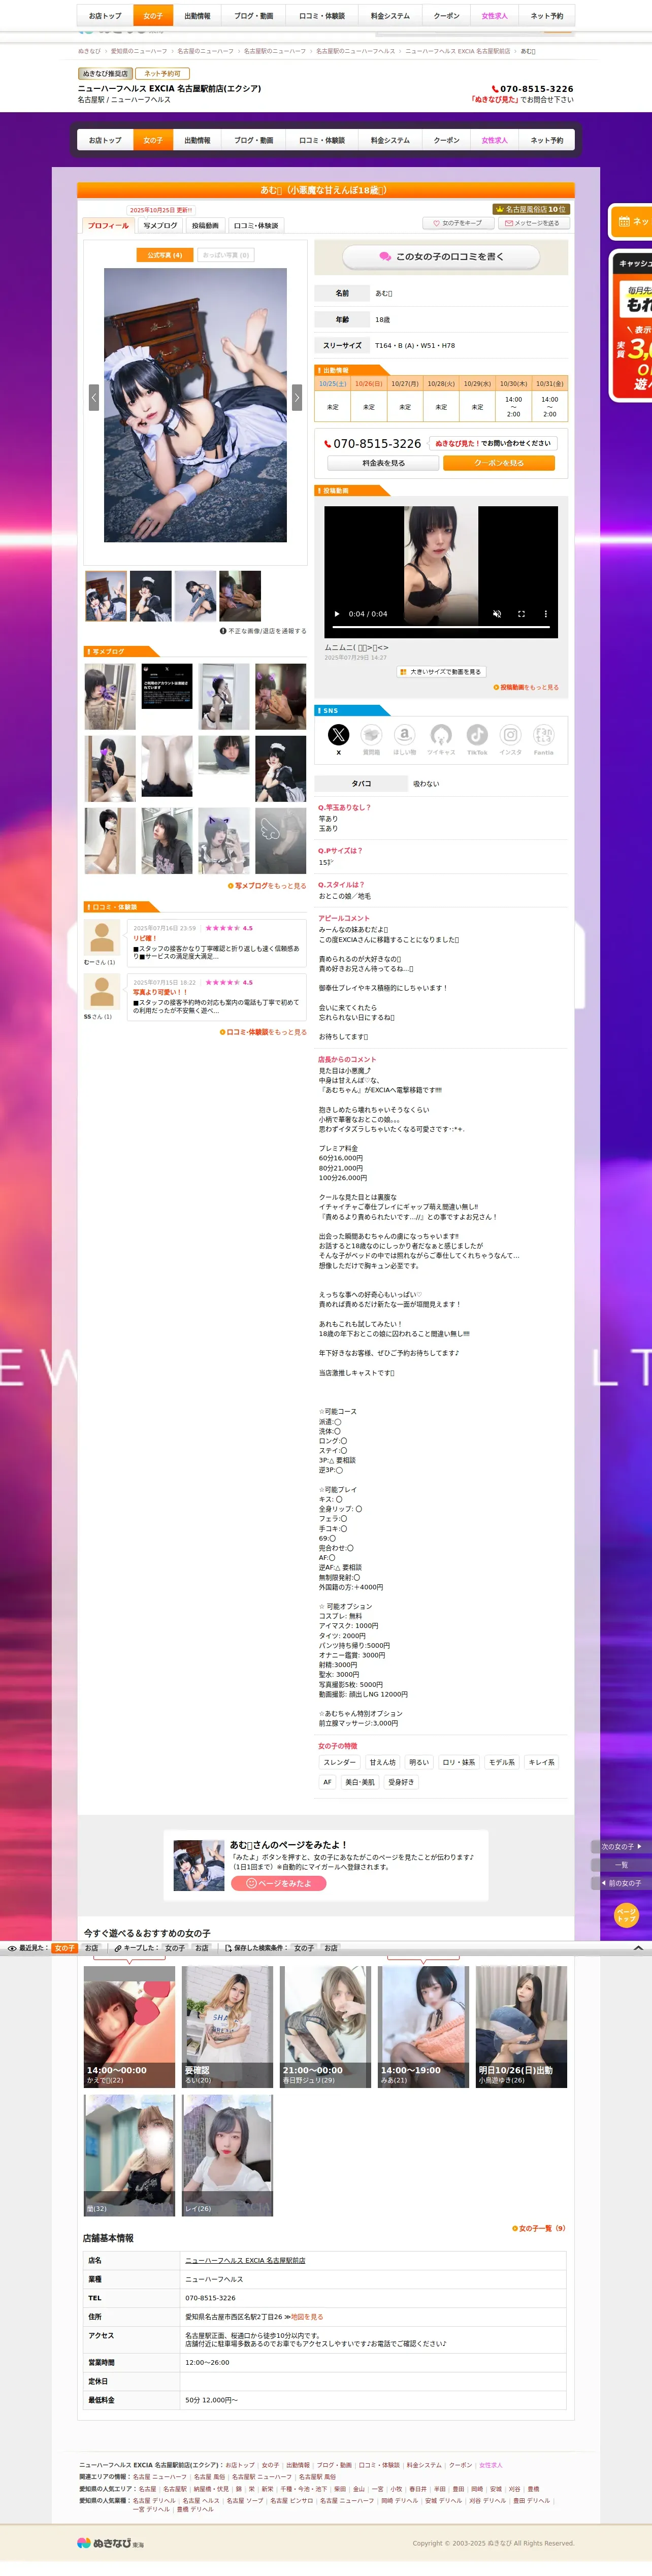Select the gray (0) photo tab beside 公式写真
This screenshot has width=652, height=2576.
tap(225, 255)
